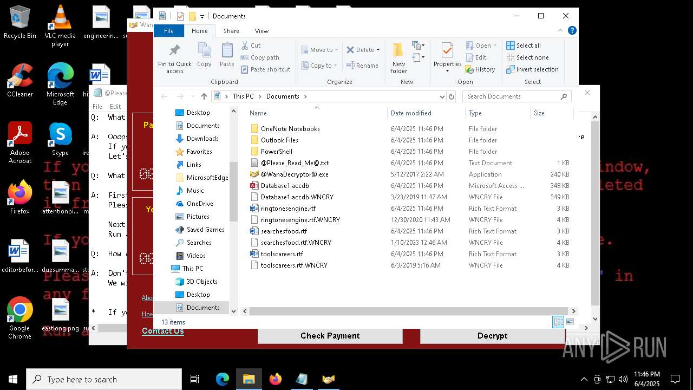Click Pin to Quick access icon
Viewport: 693px width, 390px height.
[174, 58]
